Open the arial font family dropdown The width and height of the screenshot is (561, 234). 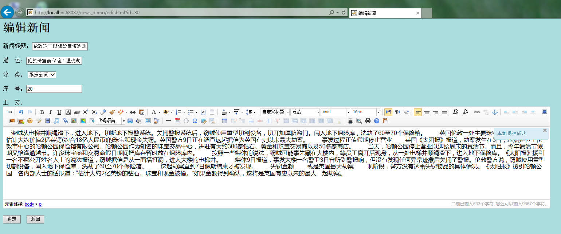click(335, 112)
